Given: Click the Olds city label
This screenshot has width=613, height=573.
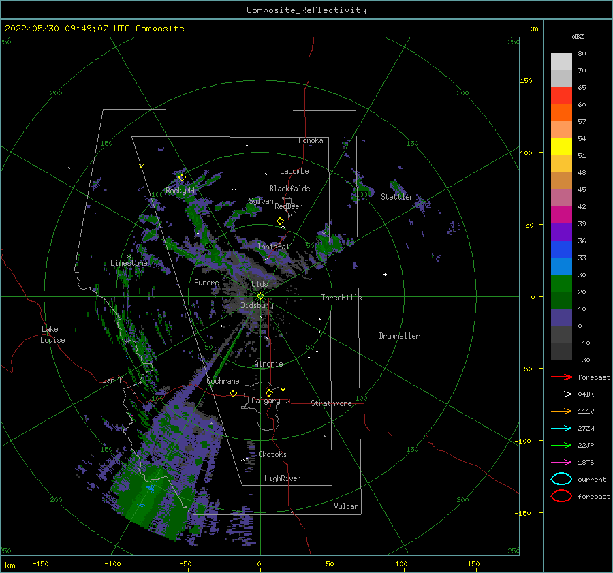Looking at the screenshot, I should click(x=260, y=284).
